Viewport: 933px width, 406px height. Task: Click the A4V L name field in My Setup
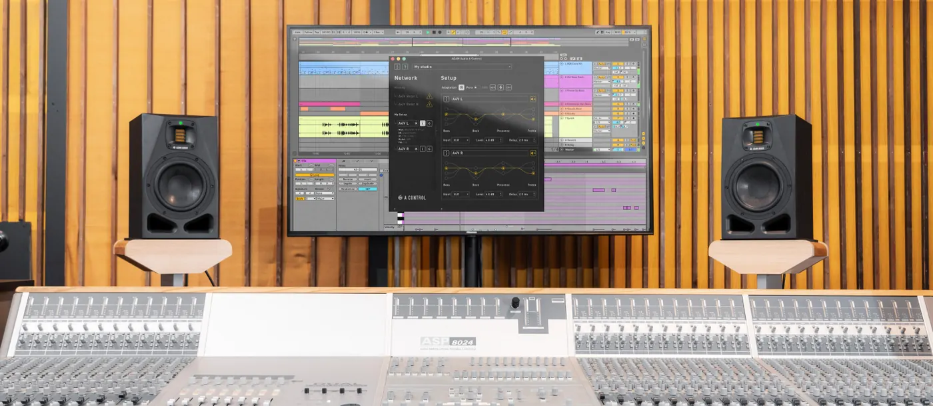tap(408, 123)
